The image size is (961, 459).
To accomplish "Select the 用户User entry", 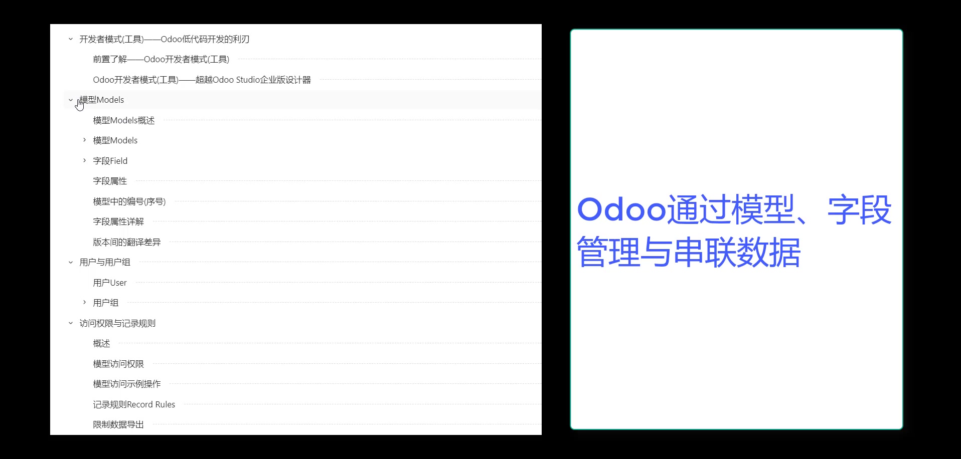I will click(110, 283).
